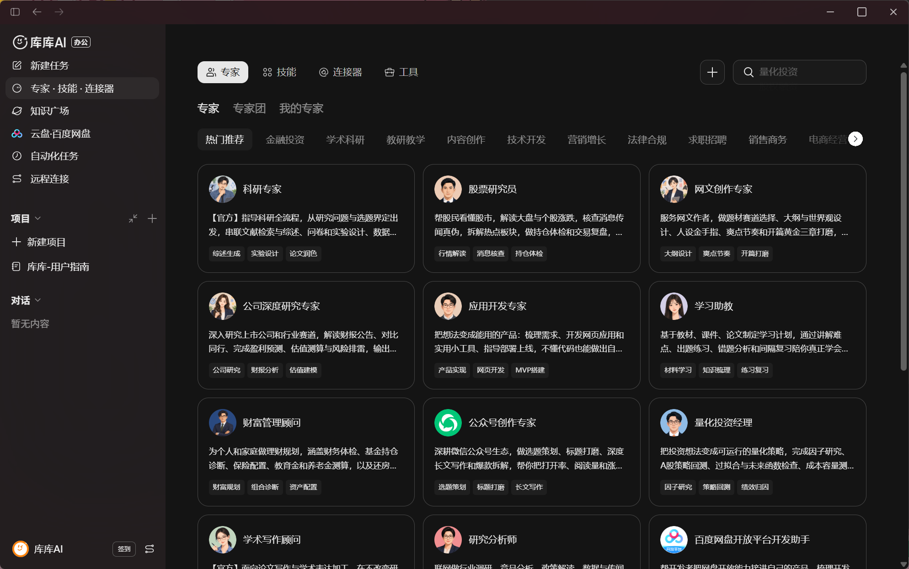
Task: Collapse the 对话 section chevron
Action: 38,300
